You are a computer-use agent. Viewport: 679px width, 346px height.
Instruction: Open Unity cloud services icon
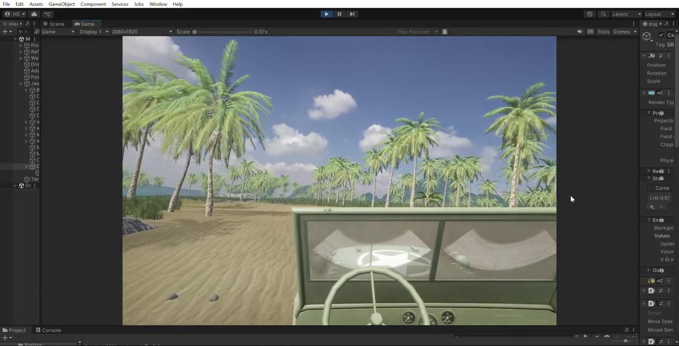click(x=34, y=14)
